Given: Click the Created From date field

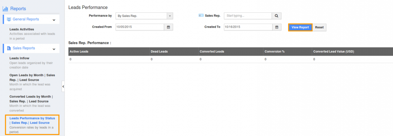Looking at the screenshot, I should (139, 27).
